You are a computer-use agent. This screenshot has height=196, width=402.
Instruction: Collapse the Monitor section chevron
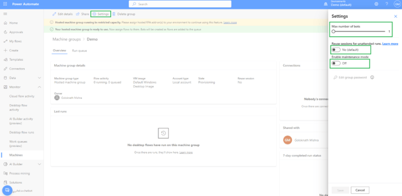[x=40, y=87]
